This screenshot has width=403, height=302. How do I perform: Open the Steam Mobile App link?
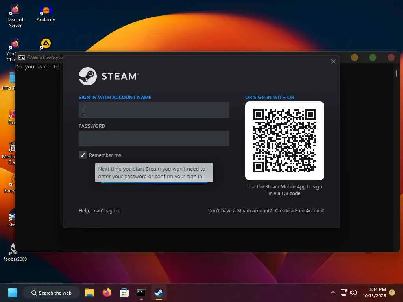285,187
